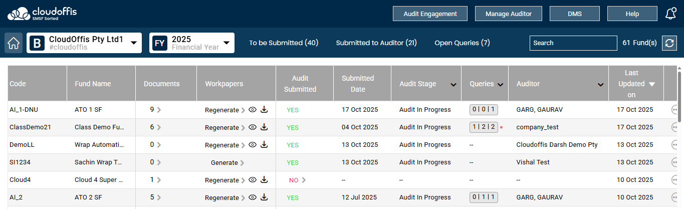684x209 pixels.
Task: Click eye icon for AI_2 workpapers
Action: coord(253,197)
